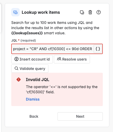Open help via the question mark icon
The height and width of the screenshot is (132, 113).
tap(99, 12)
